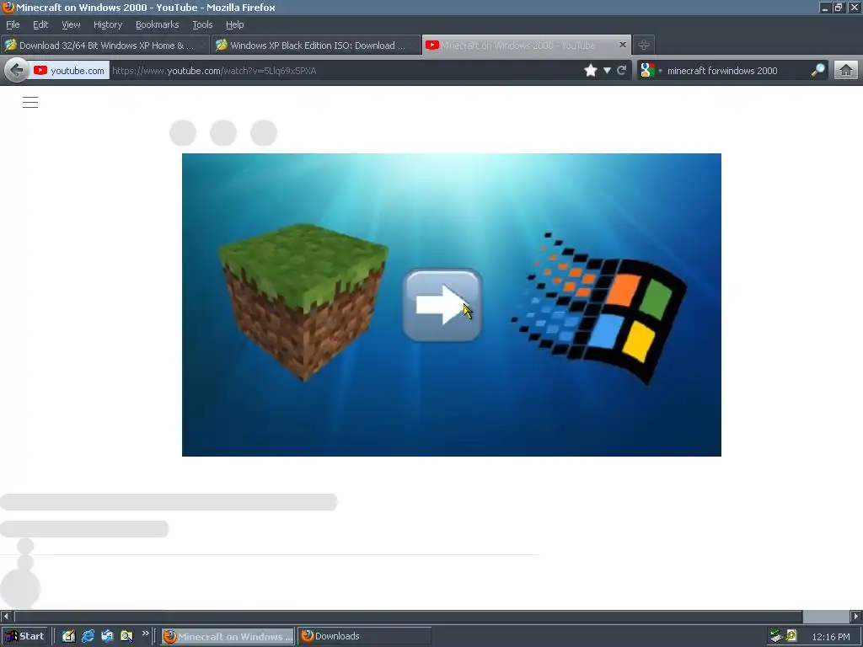The image size is (863, 647).
Task: Reload the current page
Action: (622, 71)
